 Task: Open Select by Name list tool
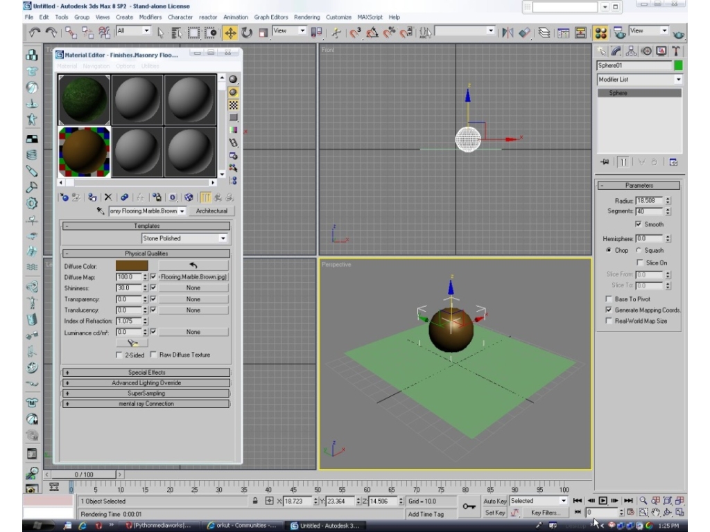click(x=177, y=33)
